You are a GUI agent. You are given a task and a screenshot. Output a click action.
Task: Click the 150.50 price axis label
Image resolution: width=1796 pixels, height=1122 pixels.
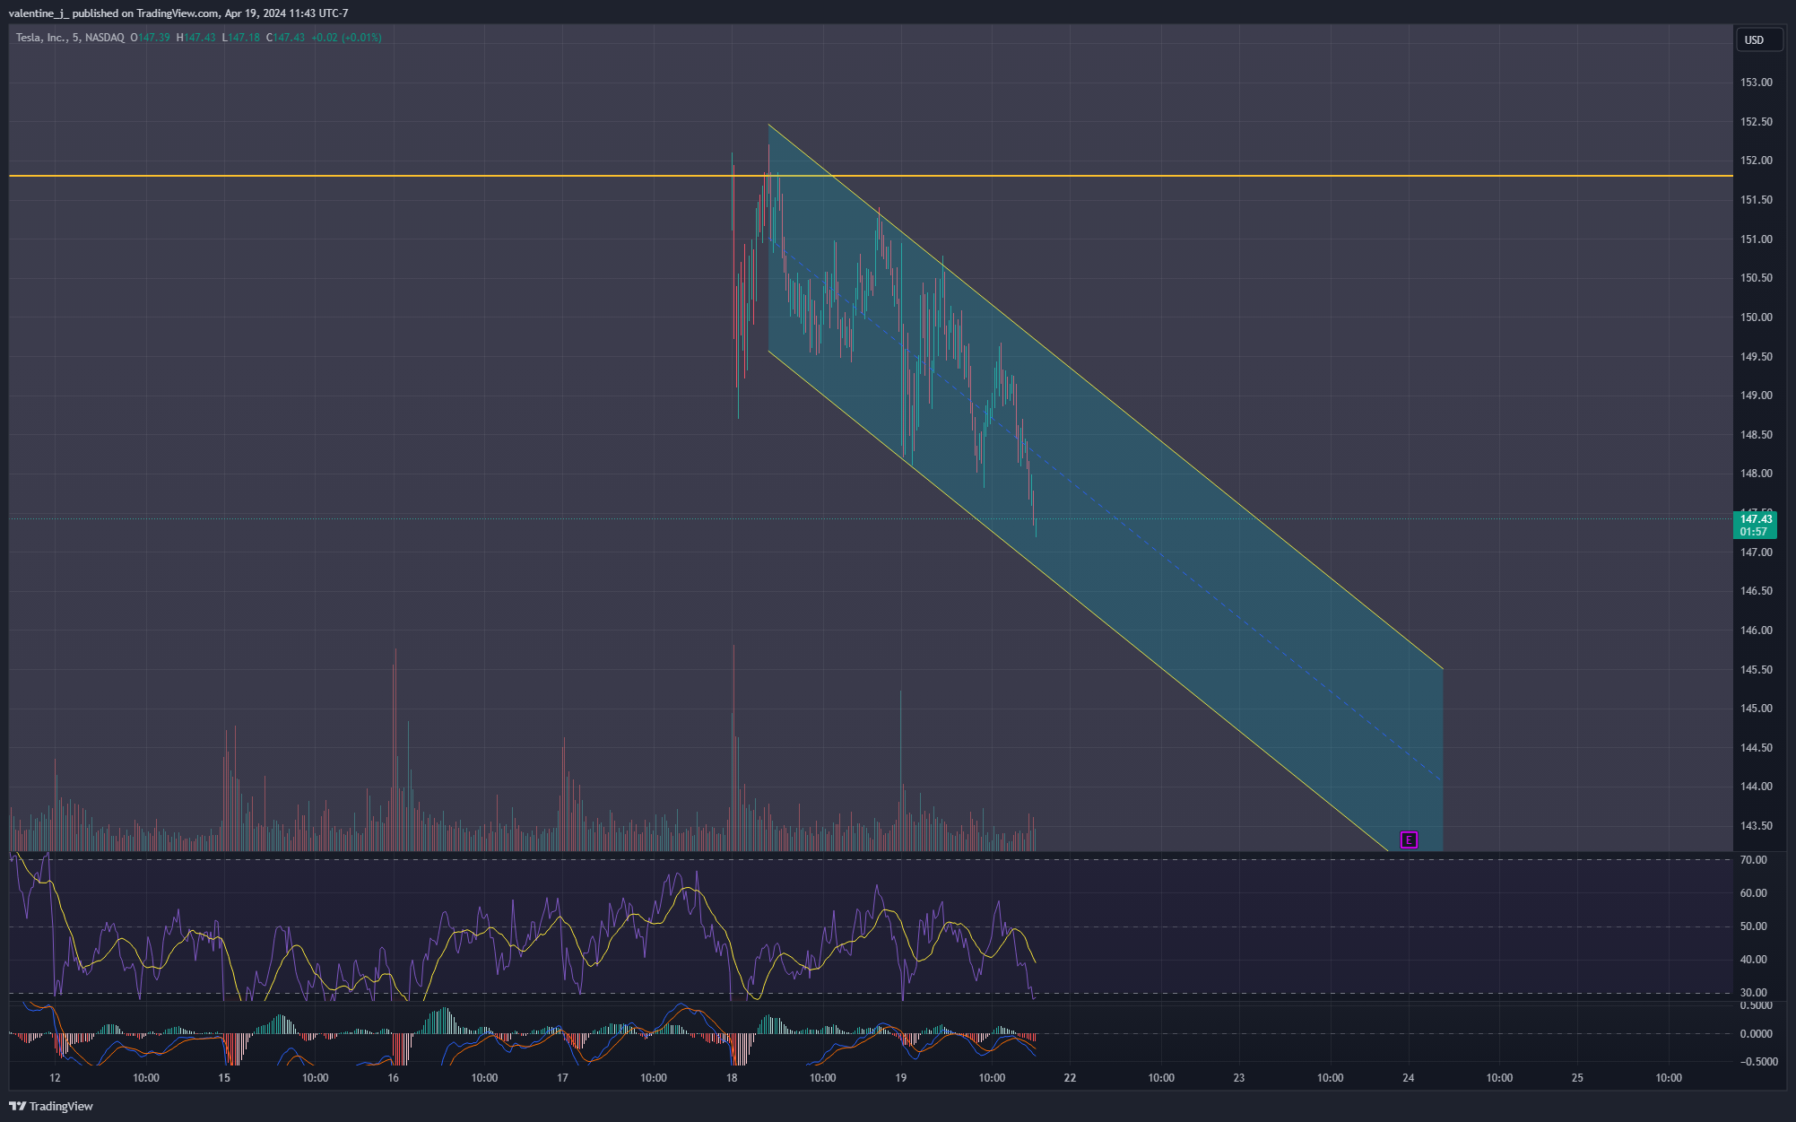click(1756, 278)
